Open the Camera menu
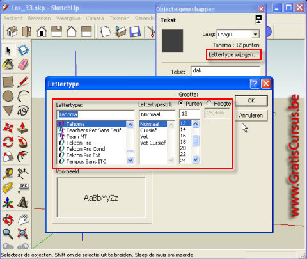Image resolution: width=307 pixels, height=259 pixels. point(95,19)
